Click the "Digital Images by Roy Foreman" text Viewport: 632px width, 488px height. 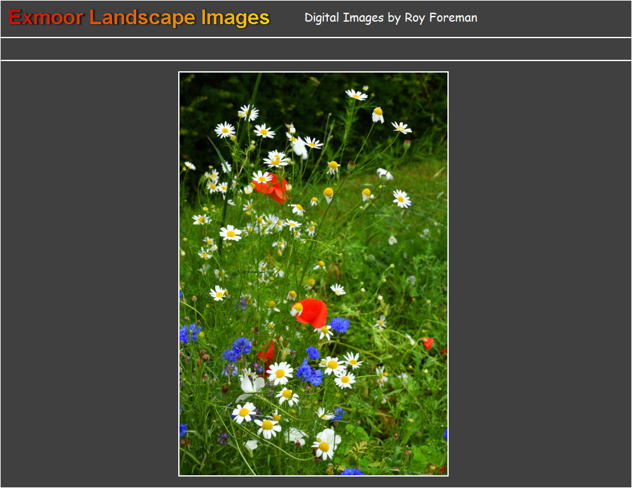coord(390,18)
